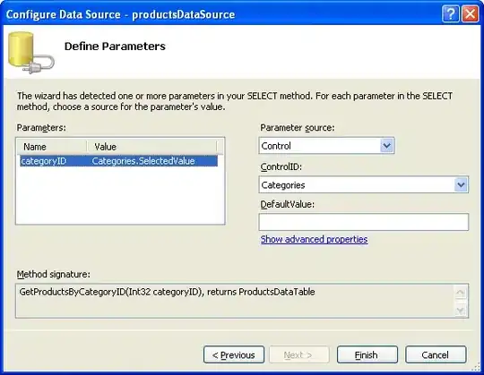Click the Control combo box field
The image size is (484, 375).
click(326, 146)
